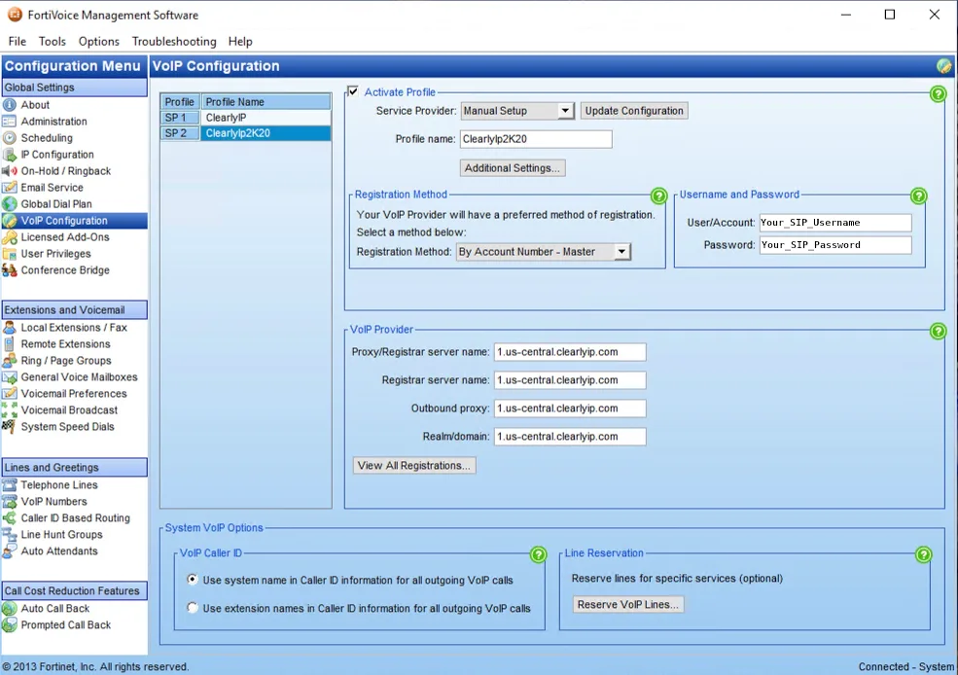
Task: Open the User Privileges icon
Action: coord(10,254)
